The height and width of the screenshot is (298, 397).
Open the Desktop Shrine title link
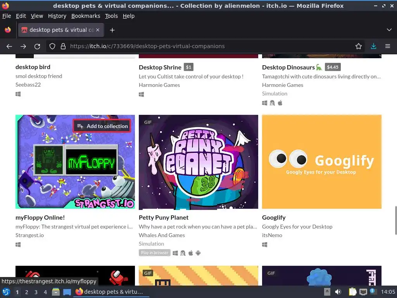click(160, 68)
